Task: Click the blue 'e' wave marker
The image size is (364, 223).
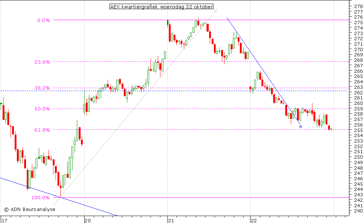Action: 301,126
